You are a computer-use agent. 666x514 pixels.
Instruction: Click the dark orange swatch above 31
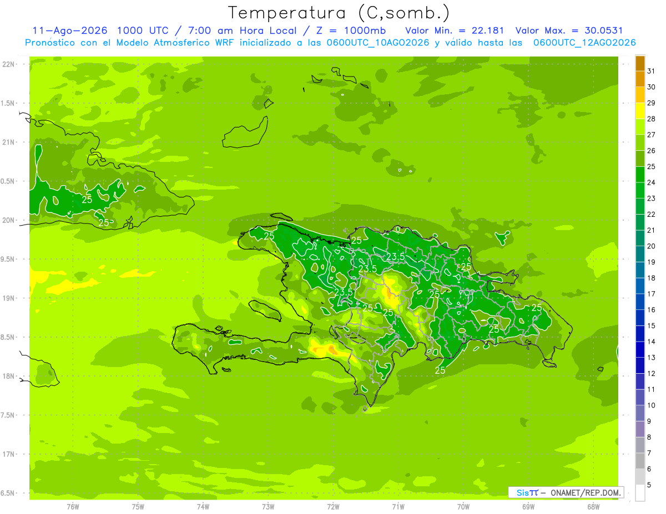[640, 63]
